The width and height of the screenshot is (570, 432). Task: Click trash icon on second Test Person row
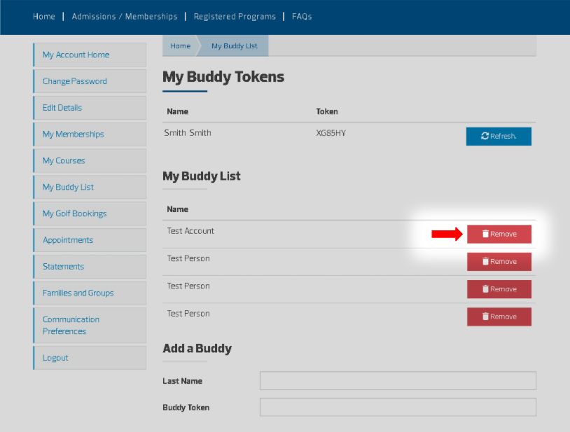[485, 289]
